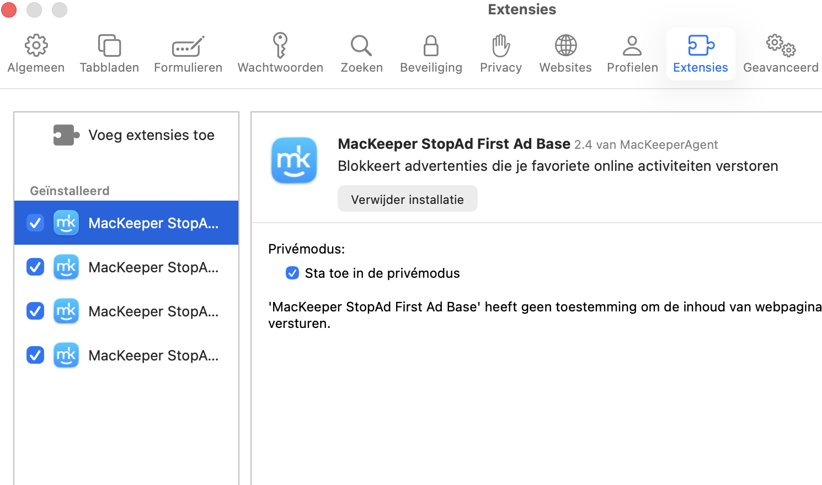Open the Profielen settings pane
This screenshot has height=485, width=822.
[x=632, y=52]
